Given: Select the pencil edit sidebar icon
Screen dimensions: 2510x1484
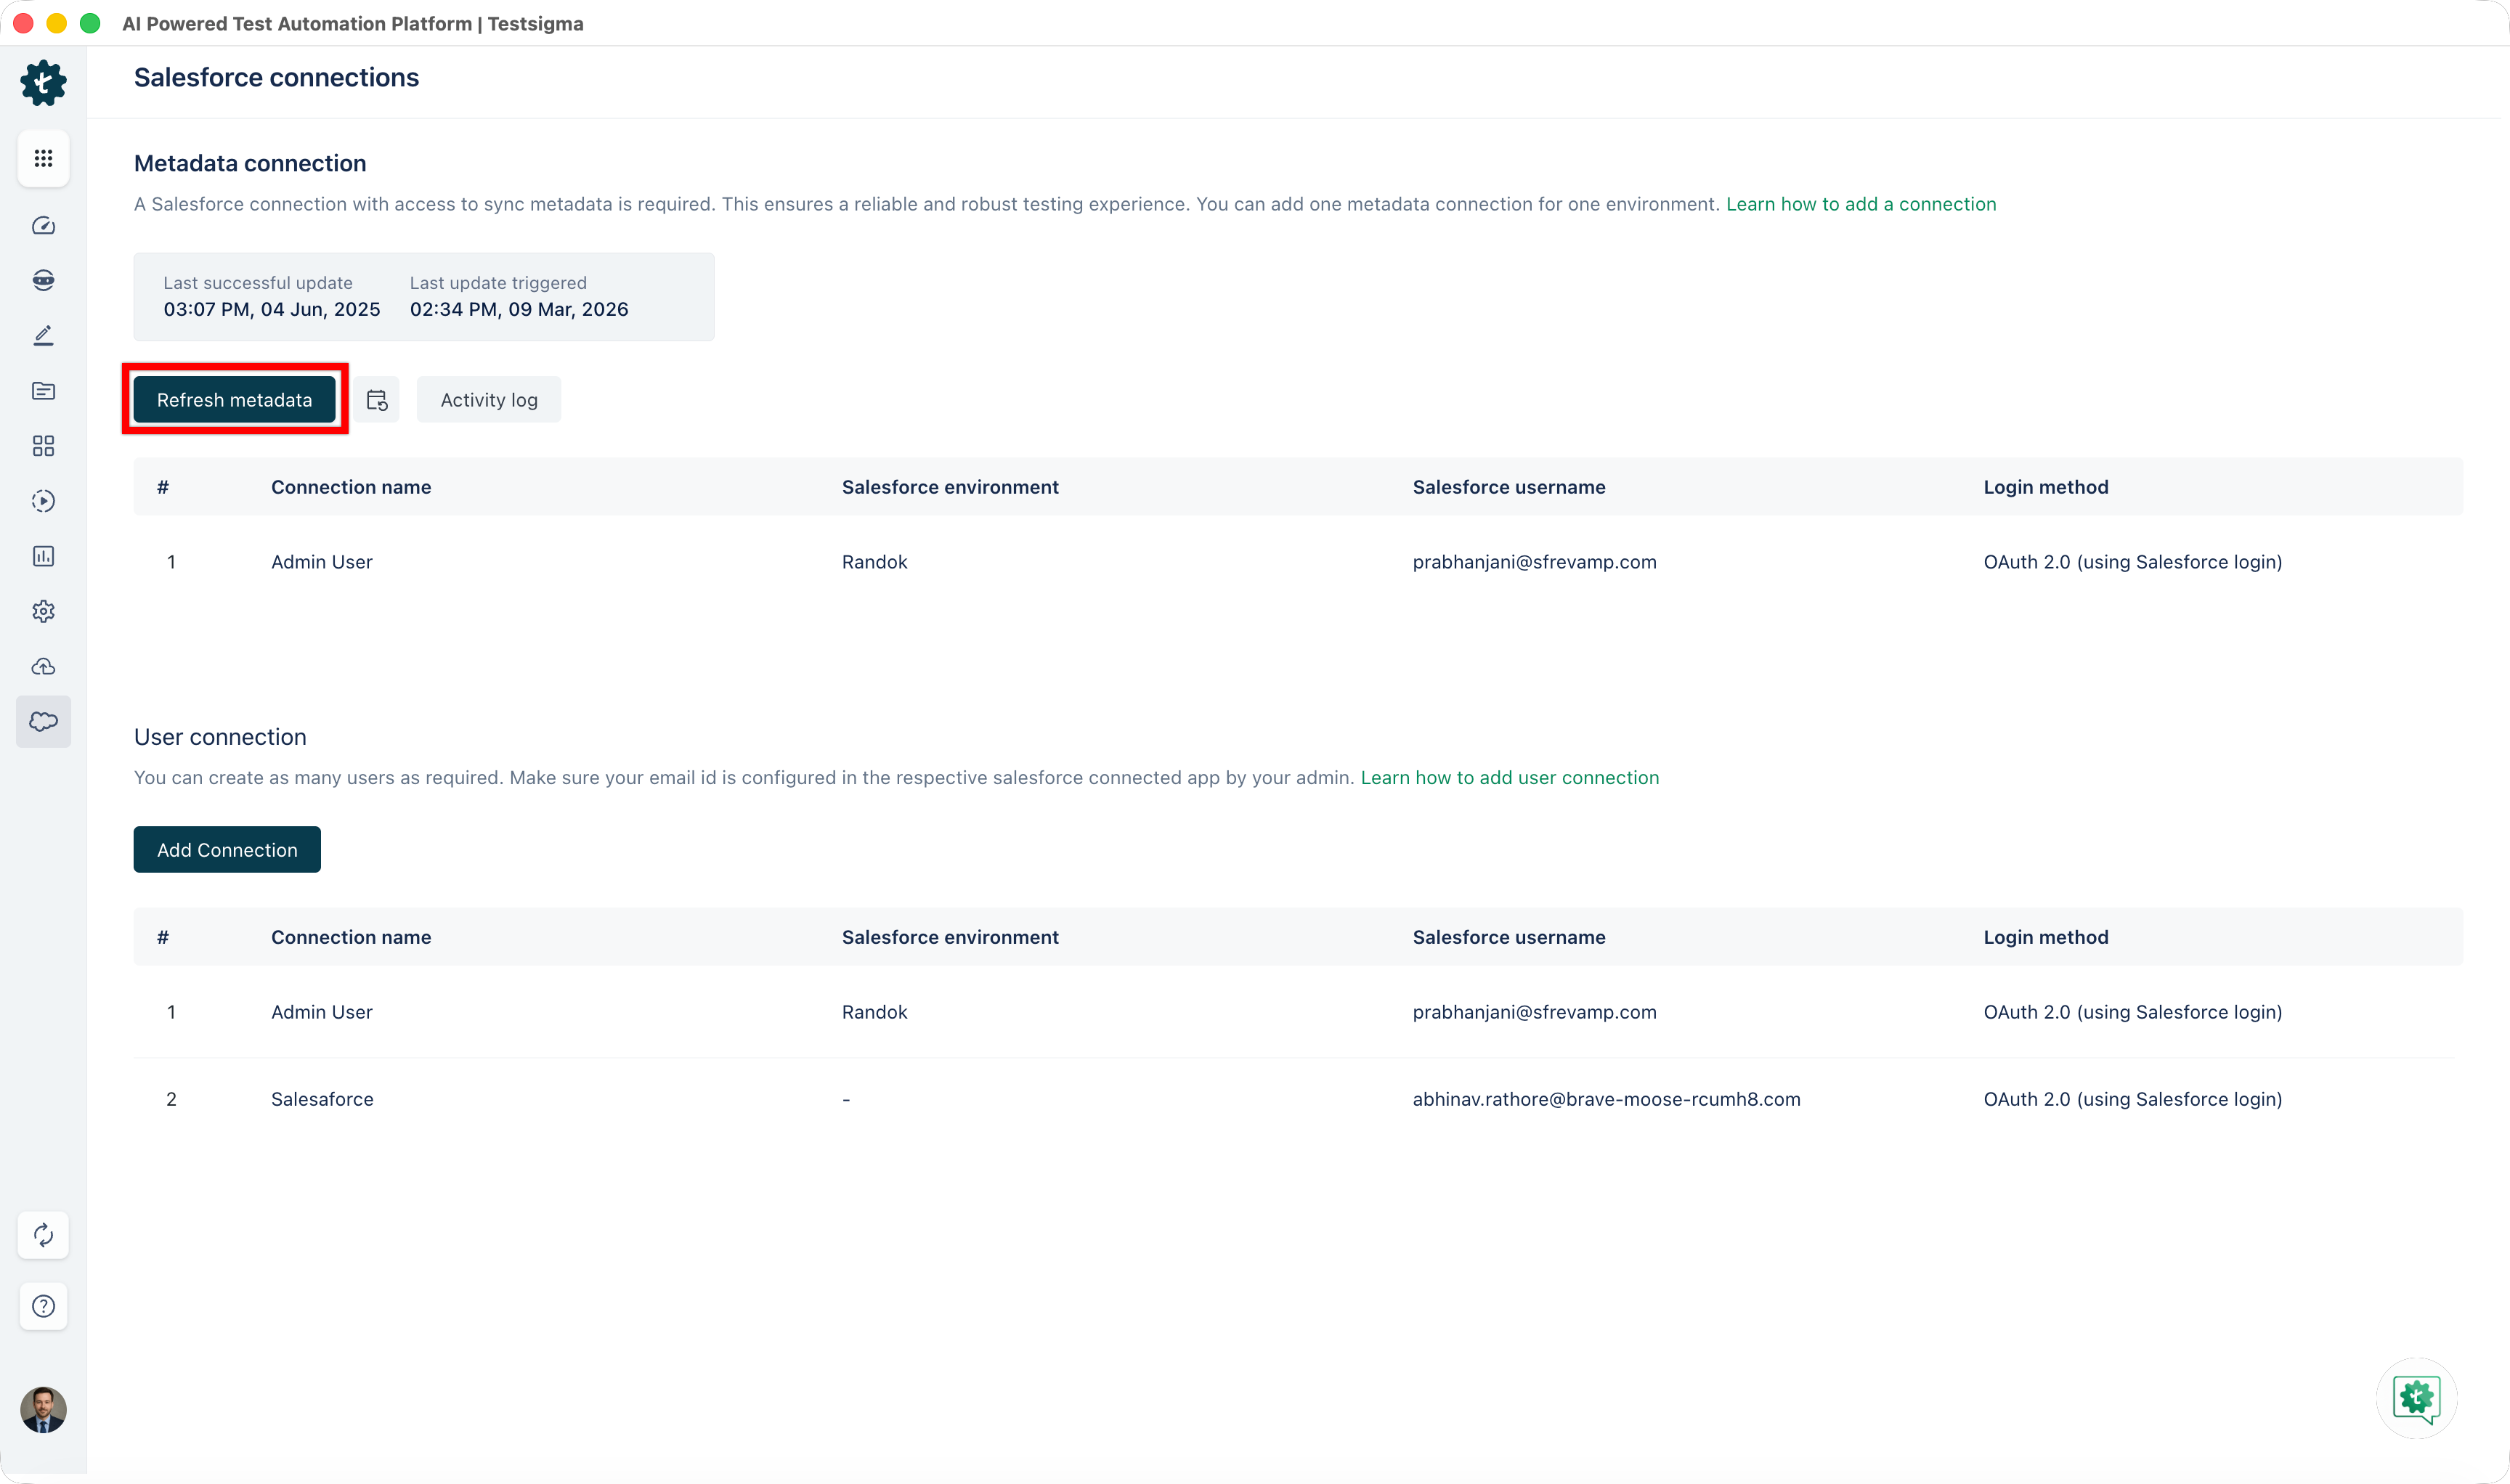Looking at the screenshot, I should coord(43,336).
